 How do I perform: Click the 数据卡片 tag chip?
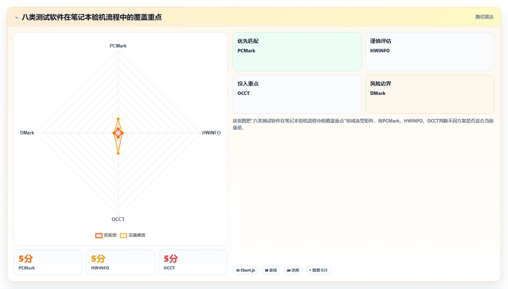tap(319, 270)
